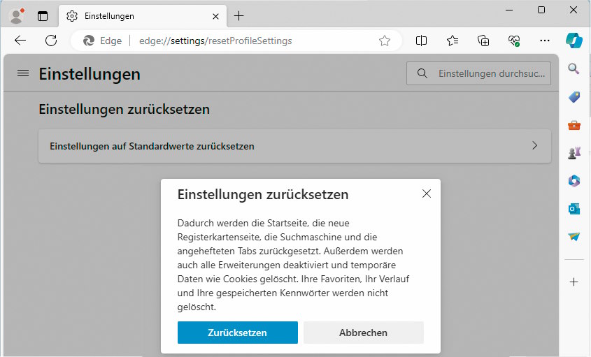This screenshot has width=591, height=357.
Task: Open Copilot in the sidebar
Action: pyautogui.click(x=574, y=41)
